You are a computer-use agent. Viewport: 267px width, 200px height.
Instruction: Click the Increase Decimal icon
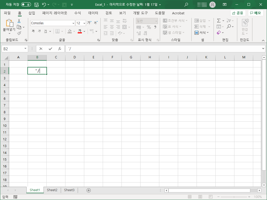(x=139, y=33)
